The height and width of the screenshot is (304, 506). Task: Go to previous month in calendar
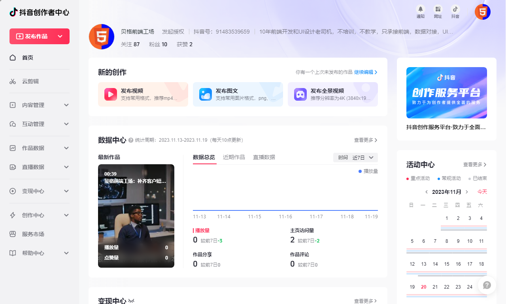427,192
